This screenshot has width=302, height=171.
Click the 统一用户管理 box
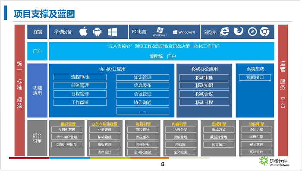point(67,137)
